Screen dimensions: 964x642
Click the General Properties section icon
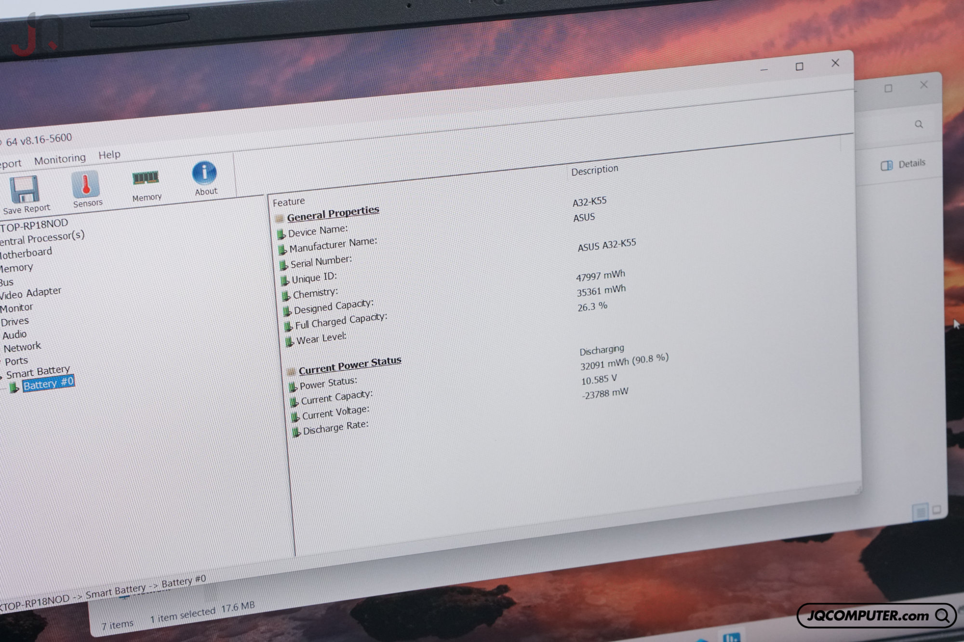coord(279,219)
